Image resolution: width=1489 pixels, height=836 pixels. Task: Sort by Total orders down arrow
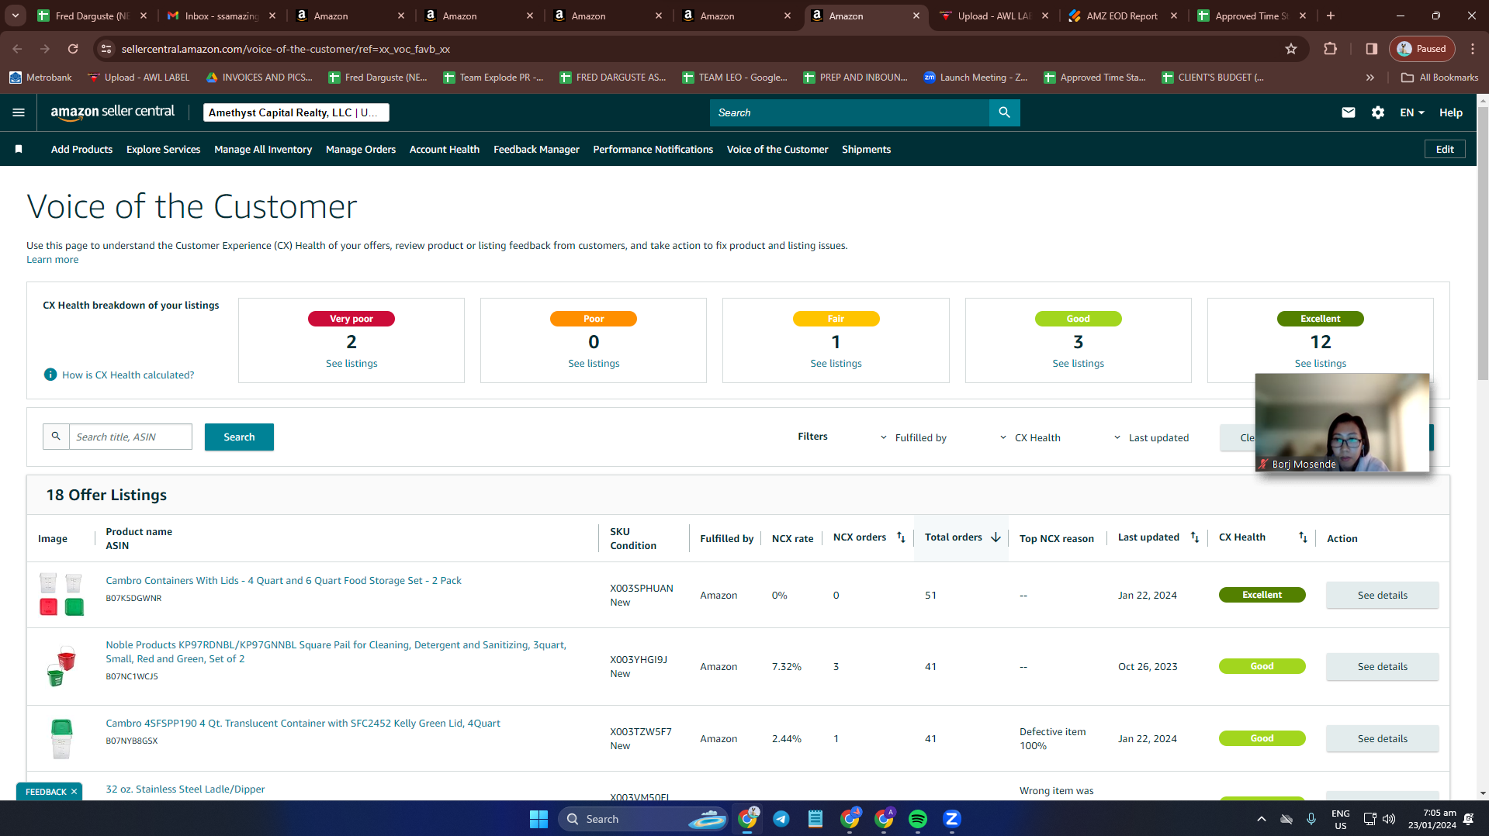click(996, 537)
